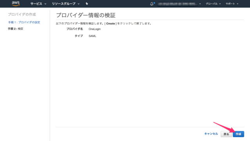
Task: Click the キャンセル link
Action: click(x=211, y=134)
